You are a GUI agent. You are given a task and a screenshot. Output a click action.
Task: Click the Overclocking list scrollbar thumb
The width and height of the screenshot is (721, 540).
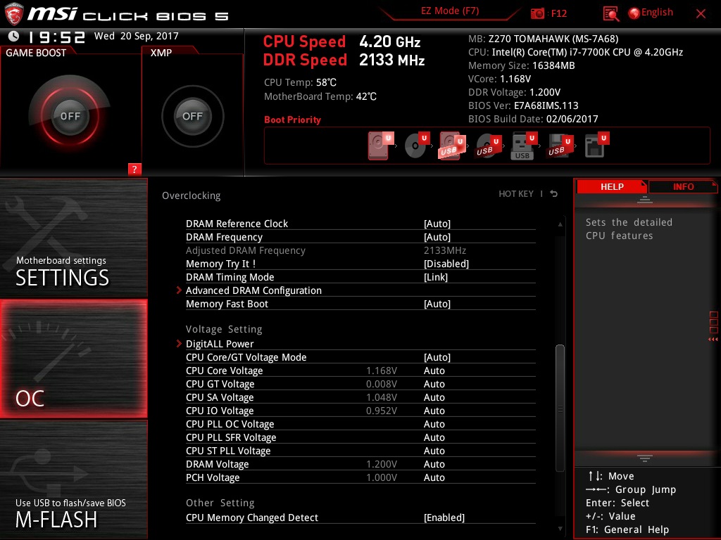click(x=560, y=408)
